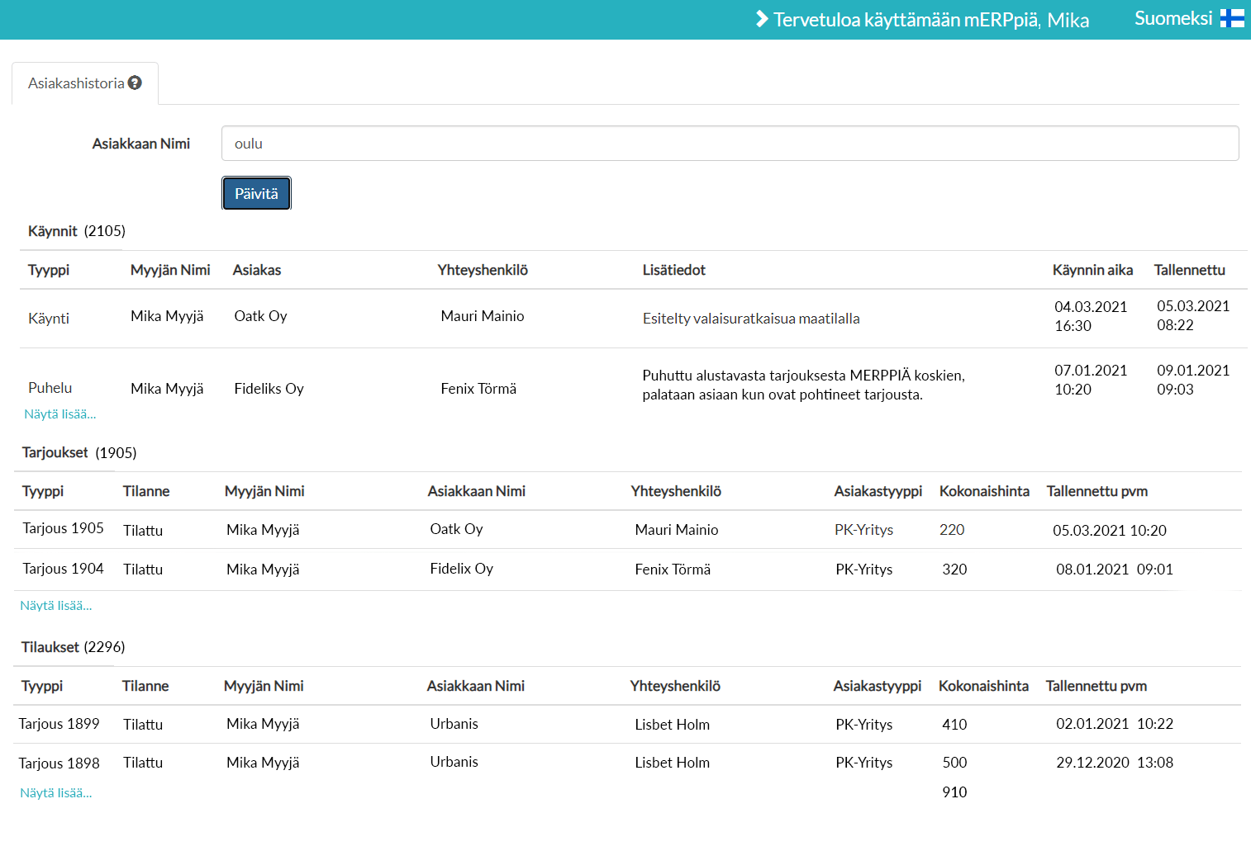Click Yhteyshenkilö header in Käynnit table
Screen dimensions: 1251x865
pyautogui.click(x=483, y=270)
